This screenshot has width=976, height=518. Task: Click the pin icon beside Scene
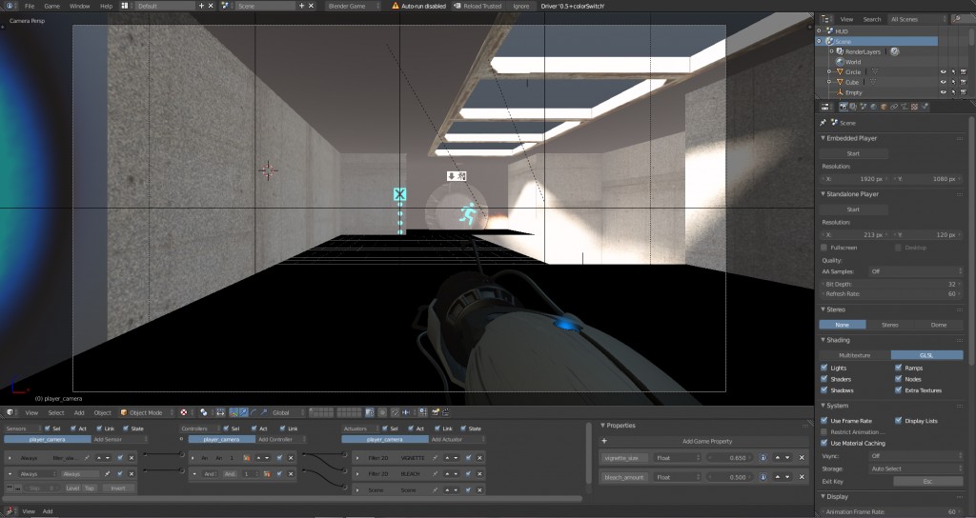coord(823,123)
